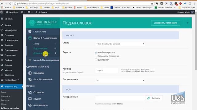Open the Сервисы apps bookmark
Image resolution: width=197 pixels, height=110 pixels.
point(6,7)
